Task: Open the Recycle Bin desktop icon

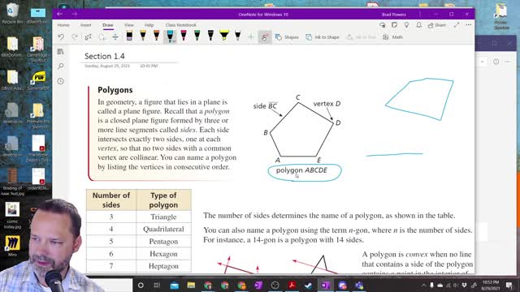Action: (x=12, y=14)
